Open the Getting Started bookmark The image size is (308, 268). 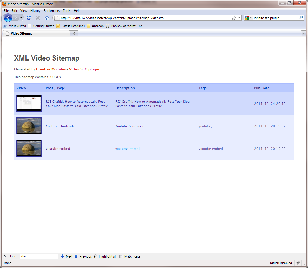point(41,26)
